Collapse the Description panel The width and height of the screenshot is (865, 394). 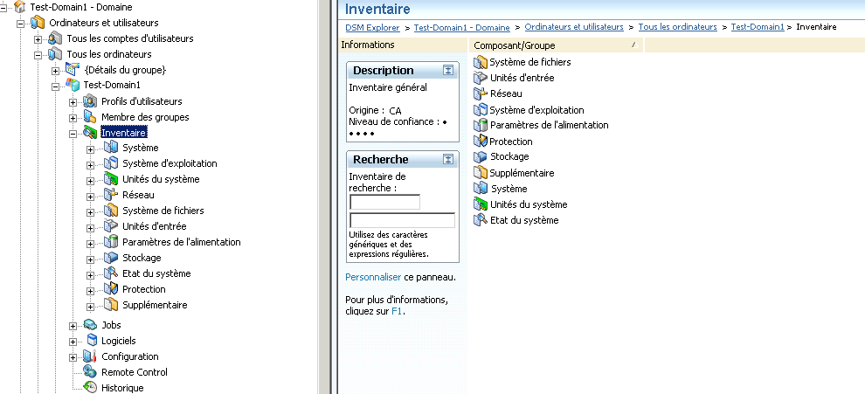[x=448, y=70]
